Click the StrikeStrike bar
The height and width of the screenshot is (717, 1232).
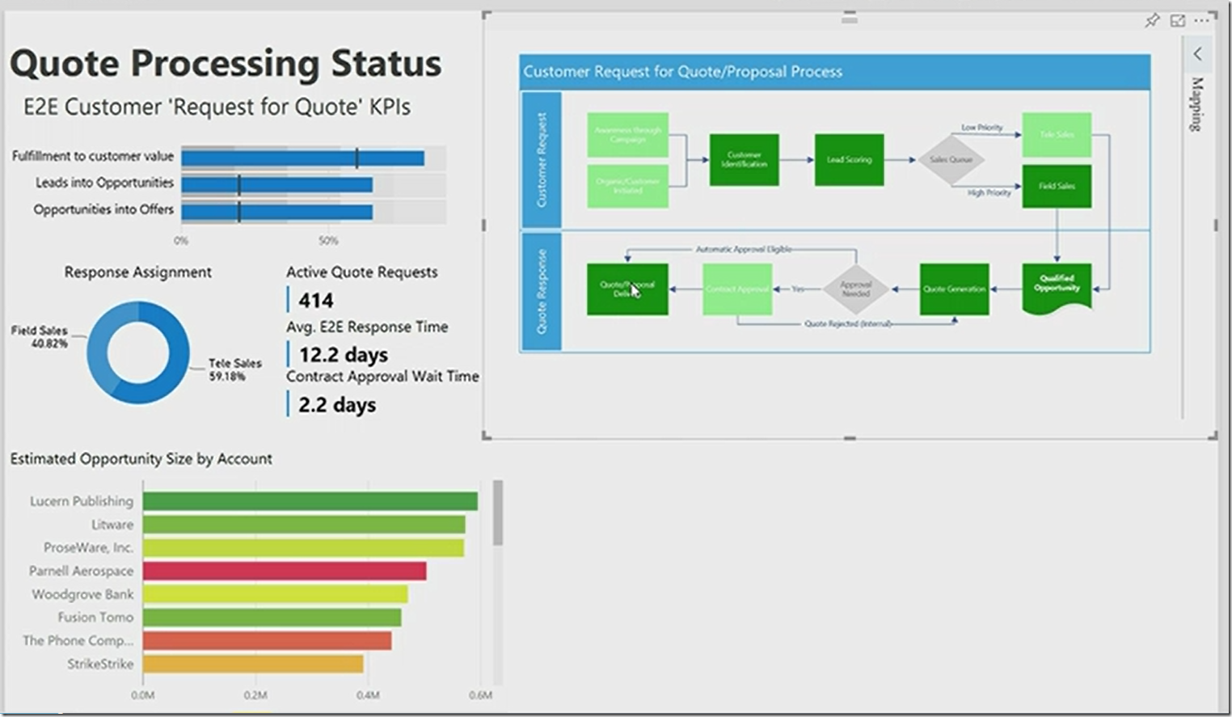coord(253,664)
